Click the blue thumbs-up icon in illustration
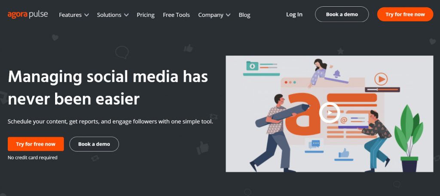440x196 pixels. coord(343,153)
